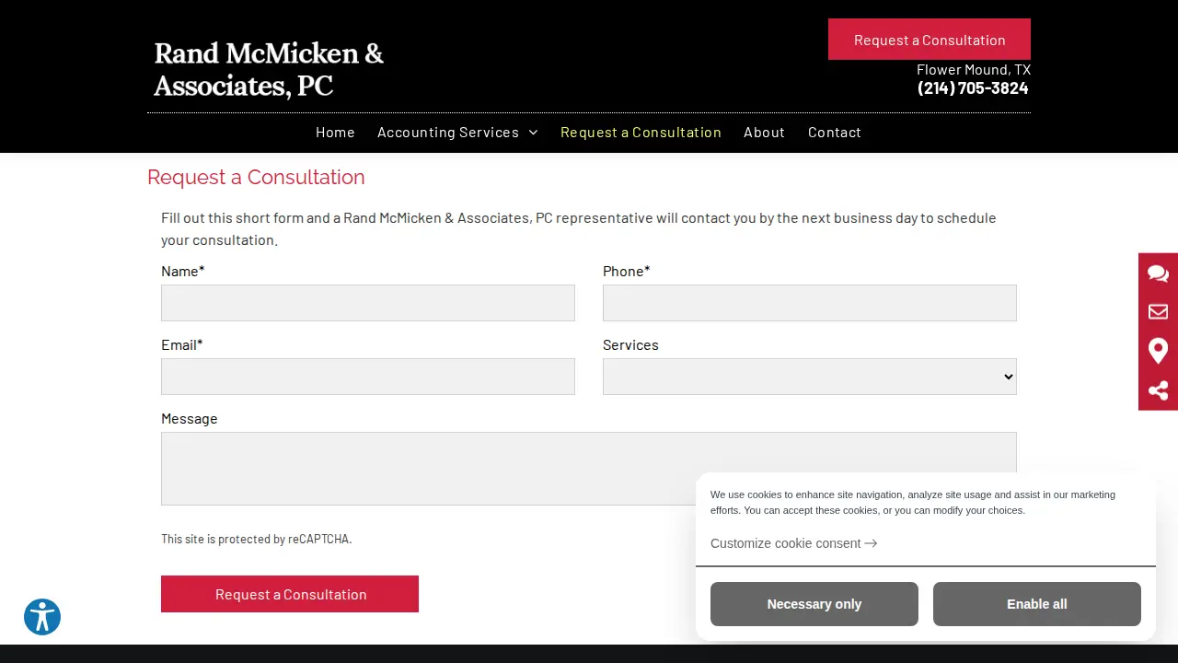1178x663 pixels.
Task: Focus the Email input field
Action: click(368, 377)
